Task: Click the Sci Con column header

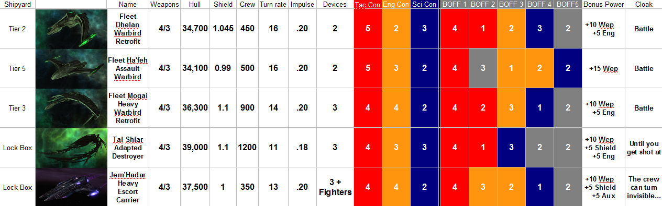Action: (x=424, y=5)
